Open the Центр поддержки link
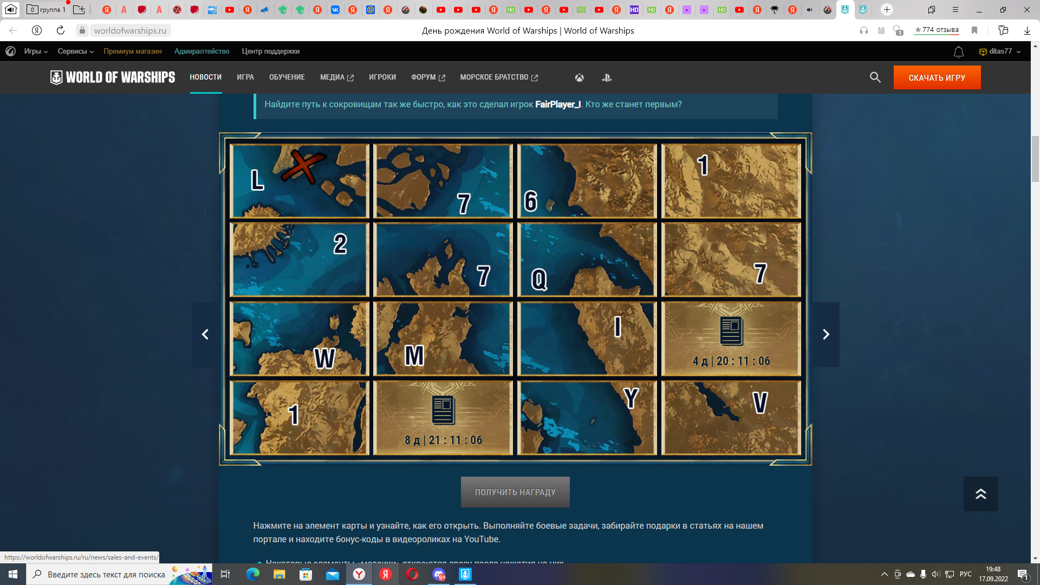The width and height of the screenshot is (1040, 585). point(271,51)
